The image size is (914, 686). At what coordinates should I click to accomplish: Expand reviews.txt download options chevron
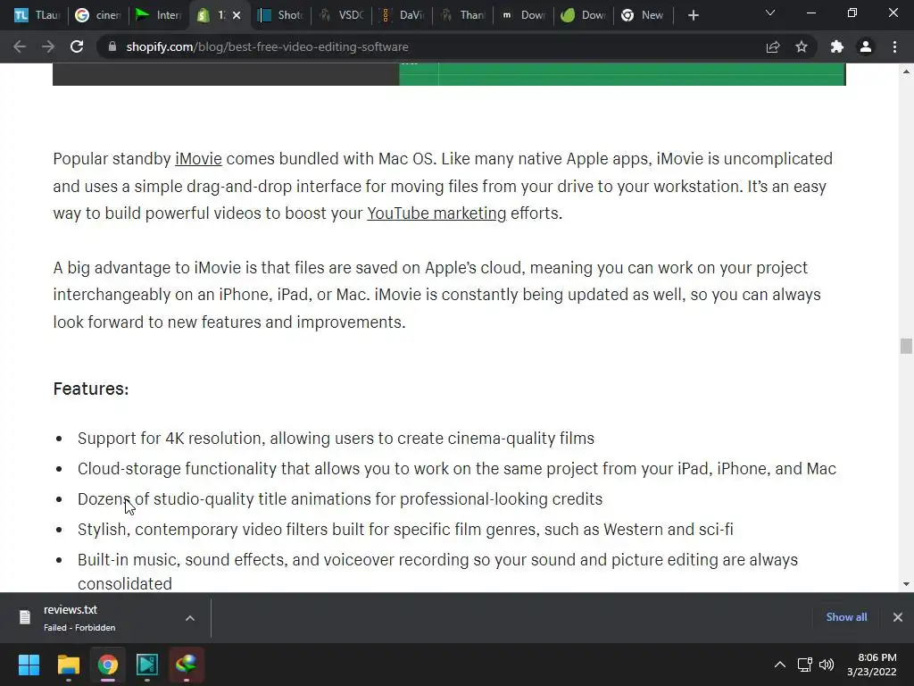coord(190,618)
